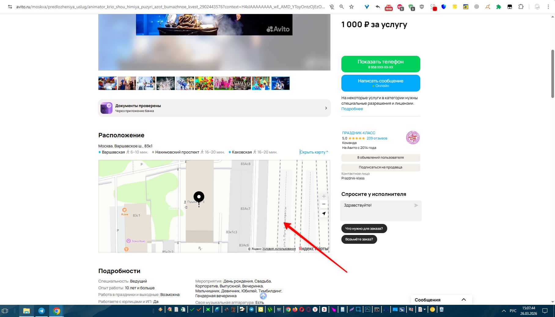The height and width of the screenshot is (317, 555).
Task: Open Telegram from the taskbar
Action: pyautogui.click(x=42, y=311)
